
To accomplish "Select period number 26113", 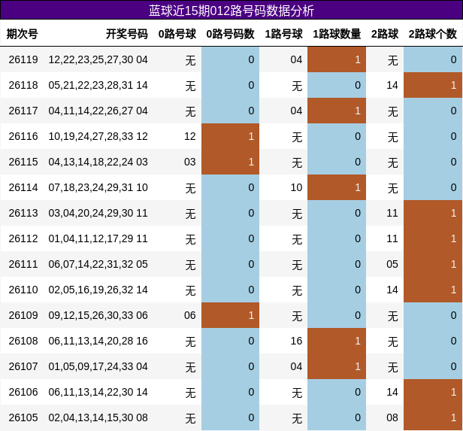I will [x=23, y=214].
